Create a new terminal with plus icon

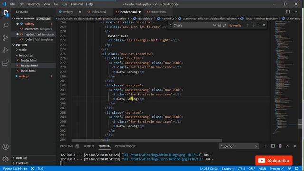click(265, 146)
